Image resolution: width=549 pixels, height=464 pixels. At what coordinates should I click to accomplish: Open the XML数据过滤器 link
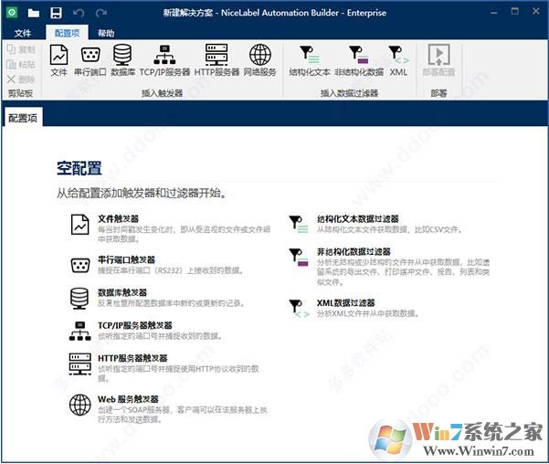click(345, 302)
